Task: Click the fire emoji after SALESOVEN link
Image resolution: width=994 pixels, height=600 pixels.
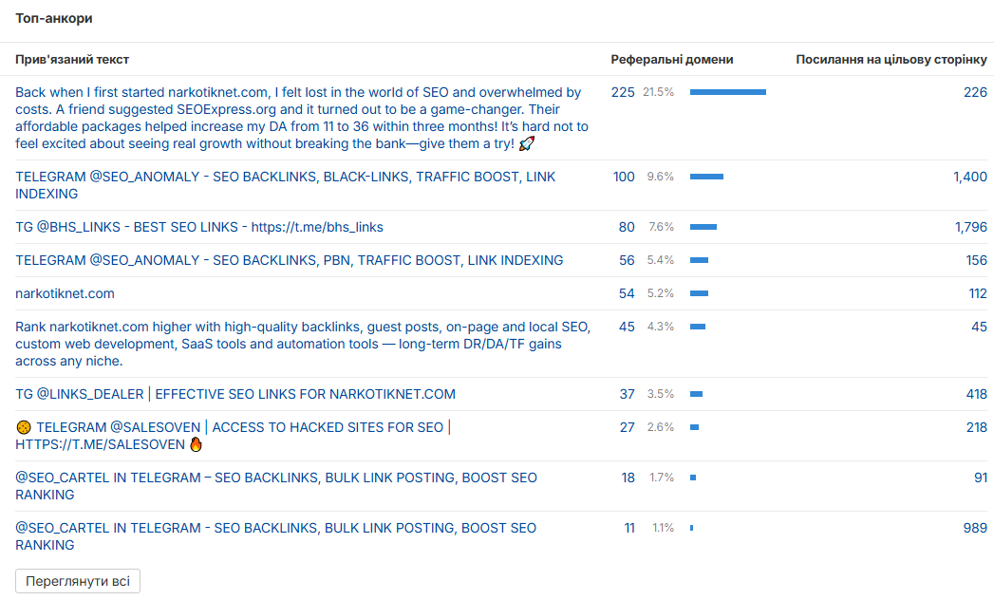Action: pyautogui.click(x=196, y=444)
